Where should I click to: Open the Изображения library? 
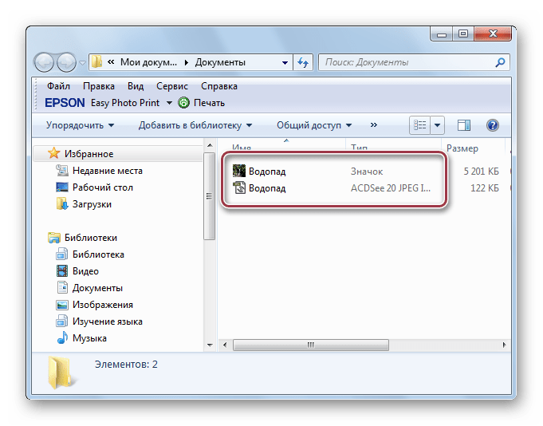click(x=103, y=305)
